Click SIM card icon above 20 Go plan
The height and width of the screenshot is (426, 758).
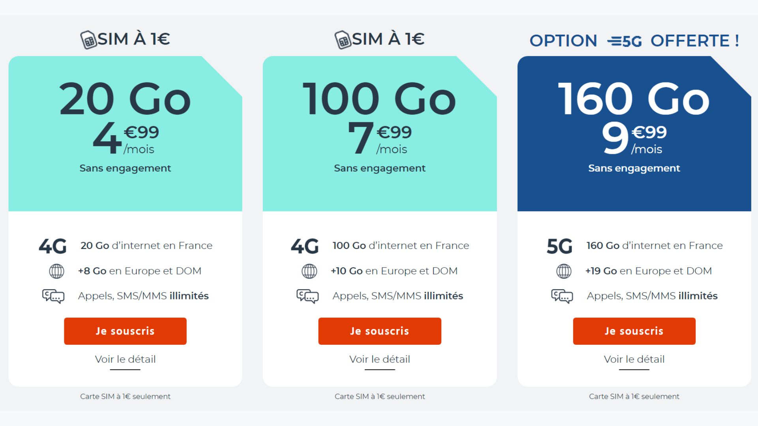(x=88, y=40)
